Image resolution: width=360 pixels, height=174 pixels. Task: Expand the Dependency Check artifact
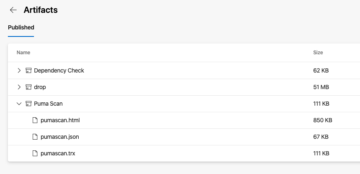19,70
